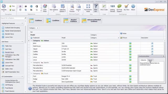Screen dimensions: 168x94
Task: Open View Options menu
Action: click(54, 8)
